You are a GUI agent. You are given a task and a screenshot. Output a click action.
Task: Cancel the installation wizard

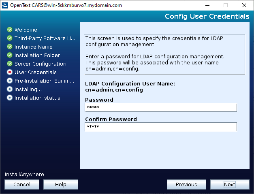[x=22, y=184]
